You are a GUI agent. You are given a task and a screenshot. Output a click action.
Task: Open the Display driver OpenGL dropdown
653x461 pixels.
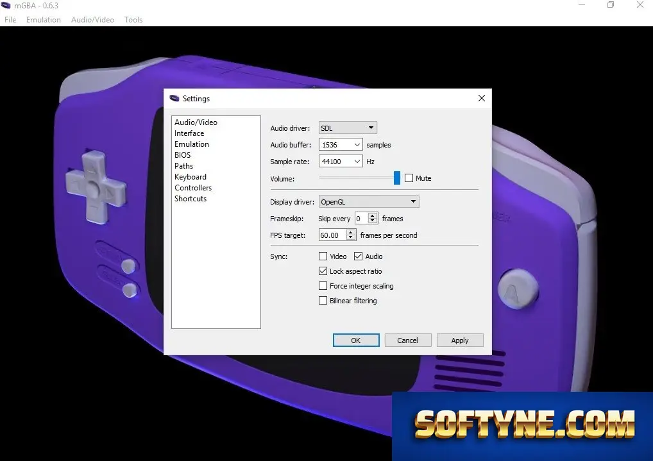pyautogui.click(x=369, y=201)
